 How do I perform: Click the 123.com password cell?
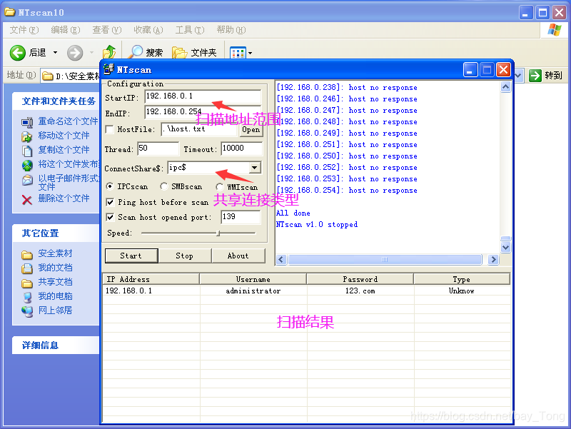360,291
